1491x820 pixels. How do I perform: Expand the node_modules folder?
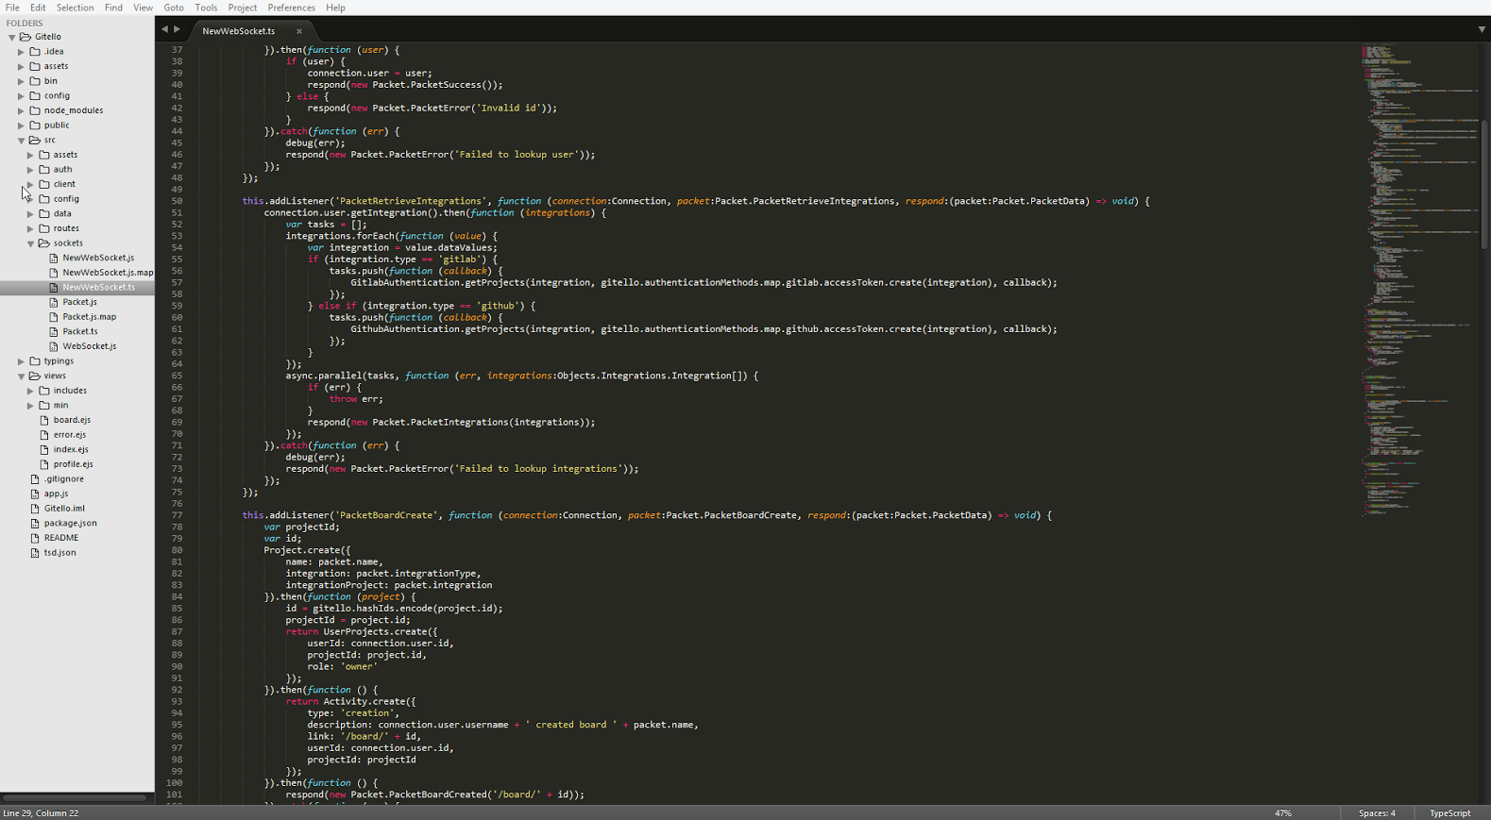pyautogui.click(x=21, y=110)
